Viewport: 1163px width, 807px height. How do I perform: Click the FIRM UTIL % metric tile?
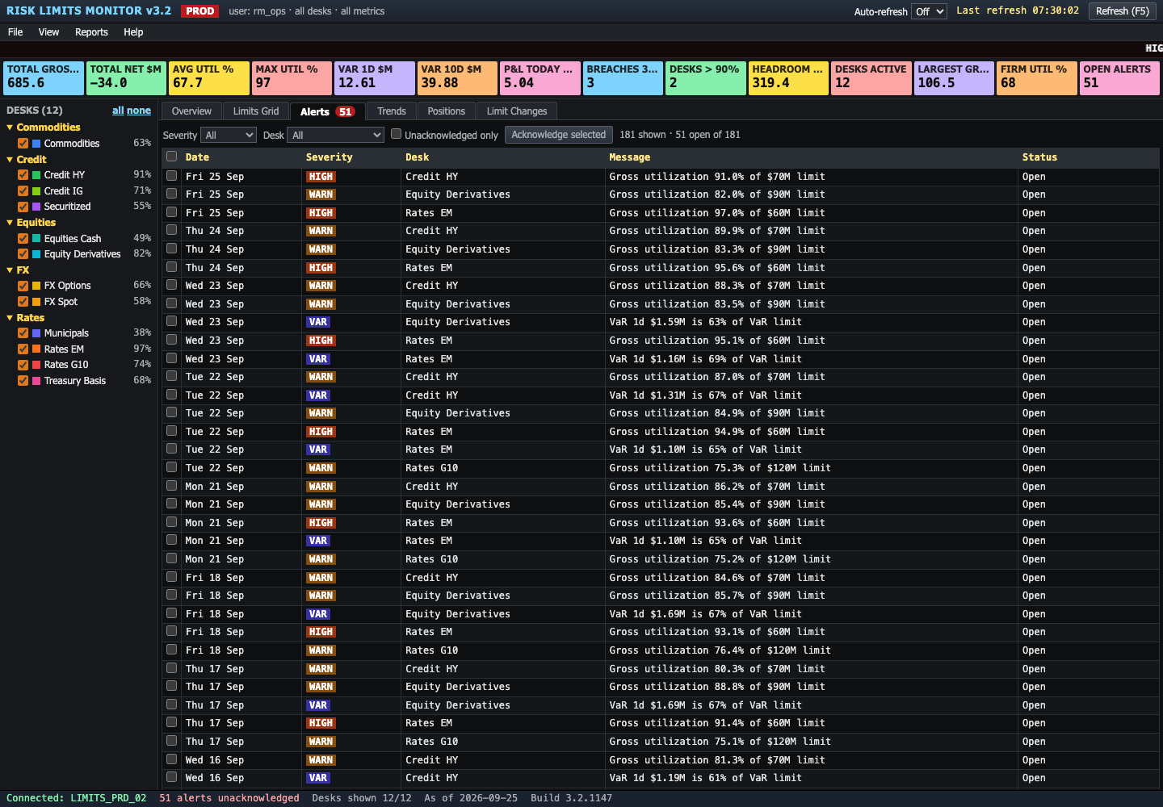click(1037, 78)
